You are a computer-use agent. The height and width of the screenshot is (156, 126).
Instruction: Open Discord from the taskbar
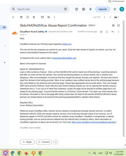6,153
